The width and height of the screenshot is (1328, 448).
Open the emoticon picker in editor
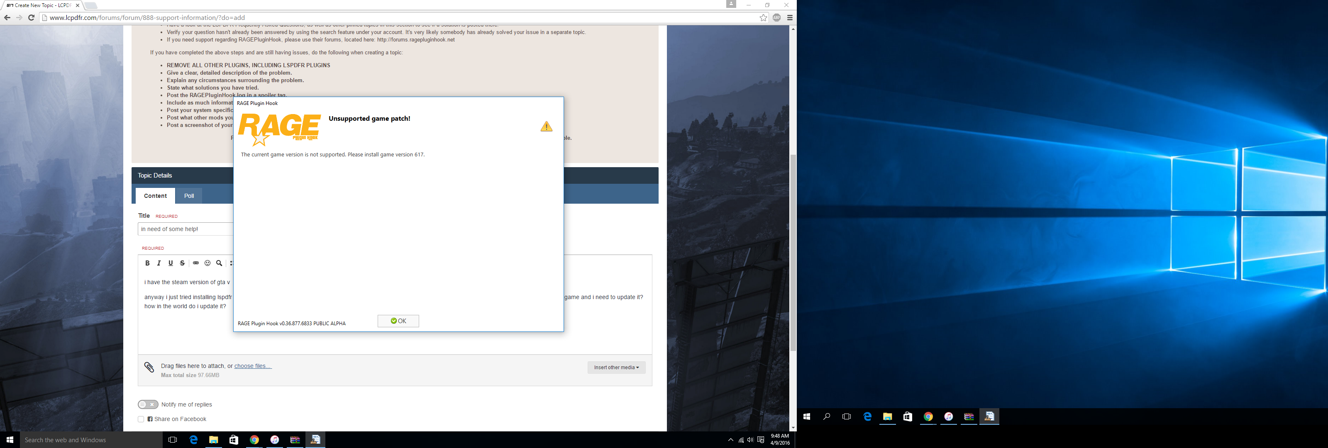pos(208,263)
